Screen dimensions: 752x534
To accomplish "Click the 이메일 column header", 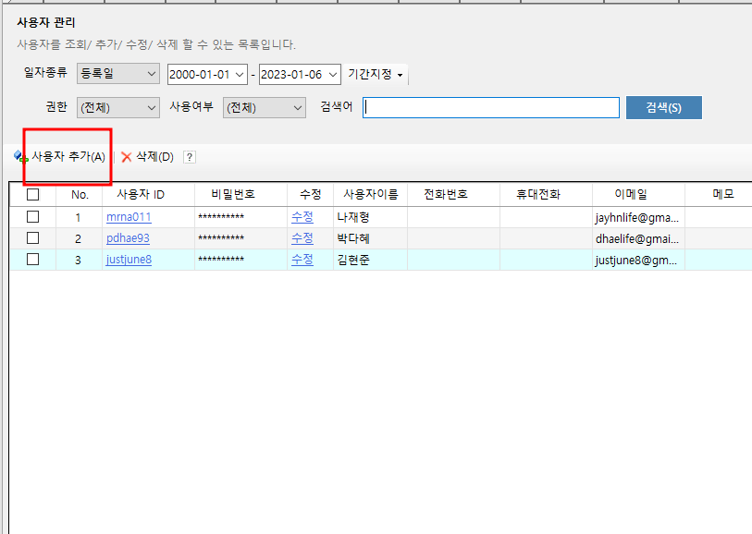I will (638, 194).
